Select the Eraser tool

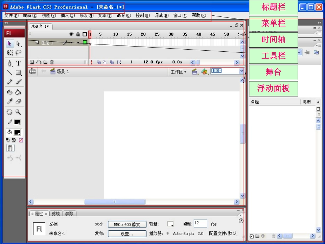[x=18, y=101]
